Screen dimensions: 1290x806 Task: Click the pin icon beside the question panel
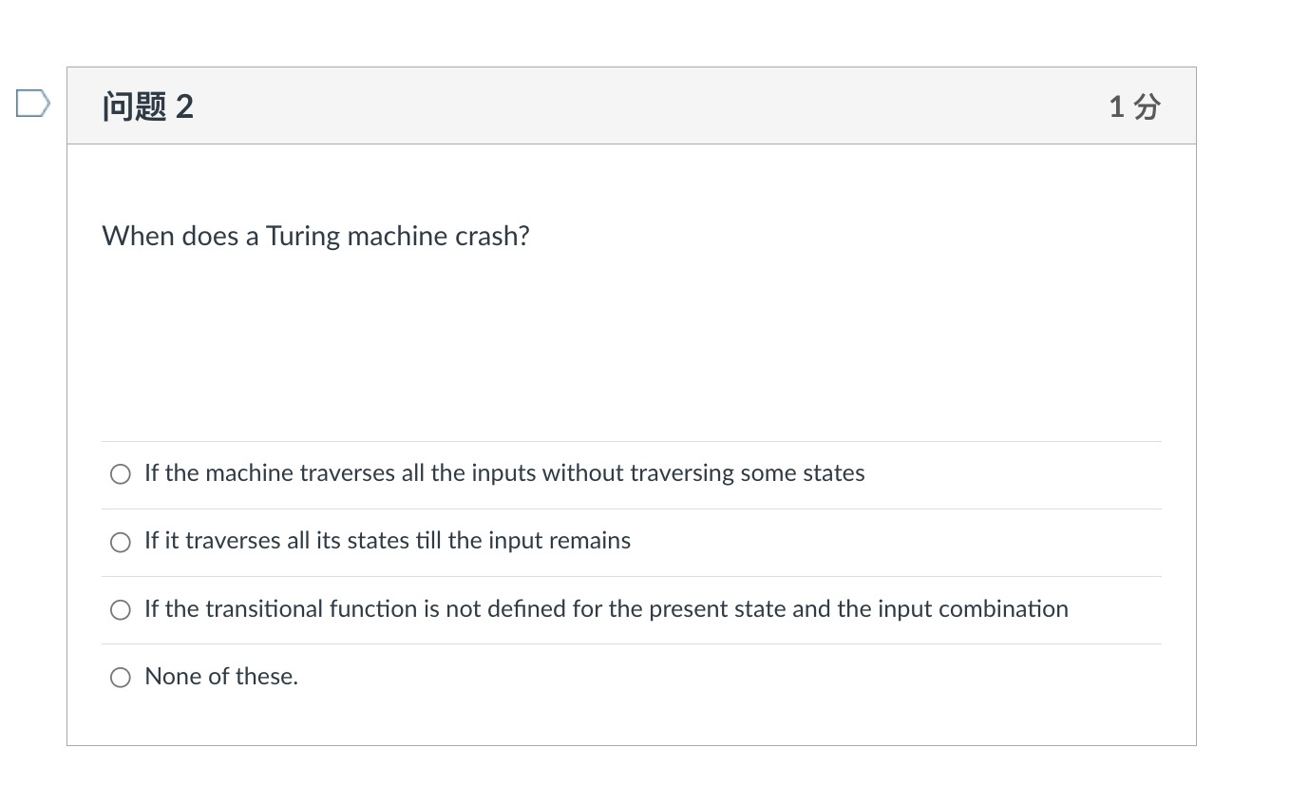(31, 105)
